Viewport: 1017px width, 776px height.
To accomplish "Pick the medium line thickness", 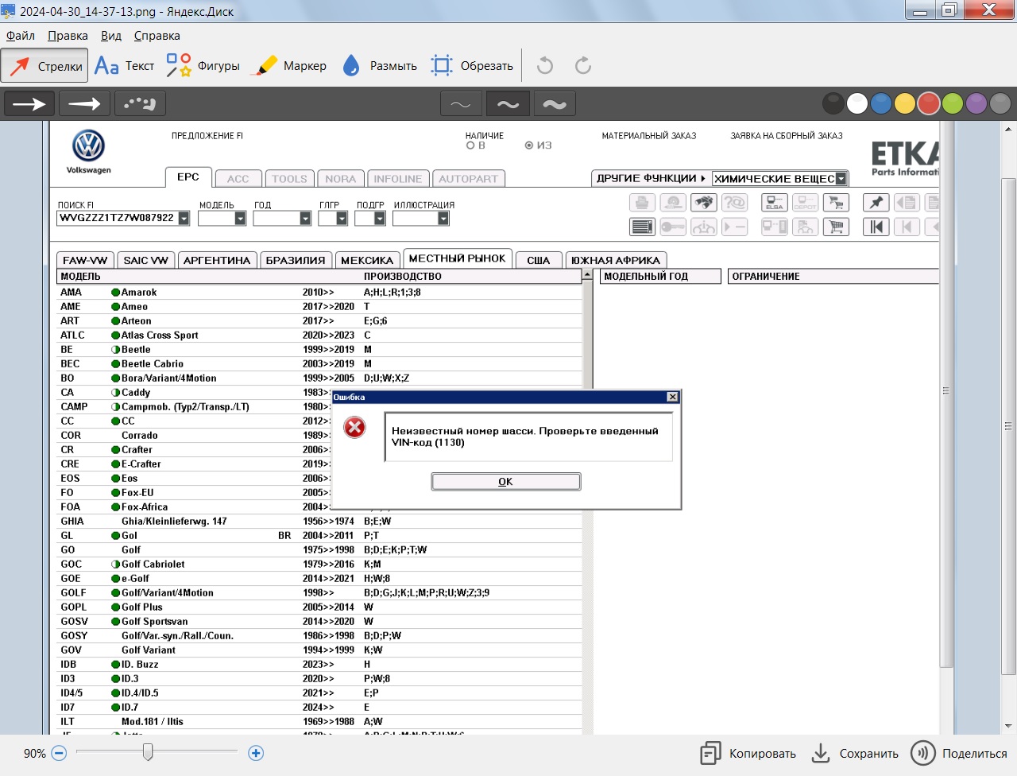I will [508, 103].
